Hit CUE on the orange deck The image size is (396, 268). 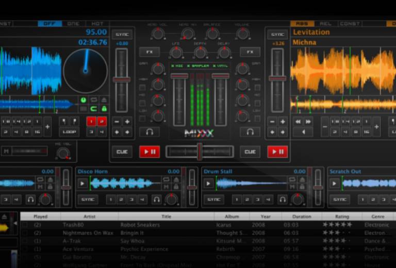point(250,152)
